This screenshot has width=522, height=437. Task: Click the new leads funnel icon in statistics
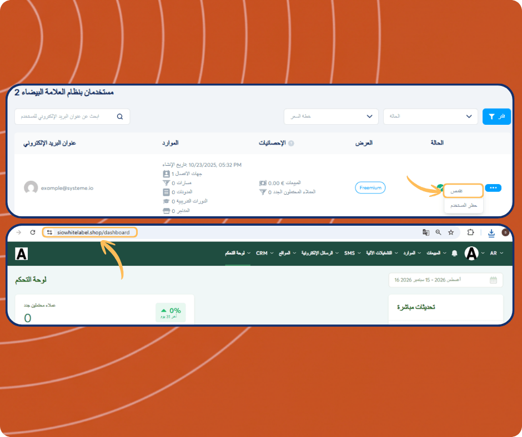coord(263,192)
